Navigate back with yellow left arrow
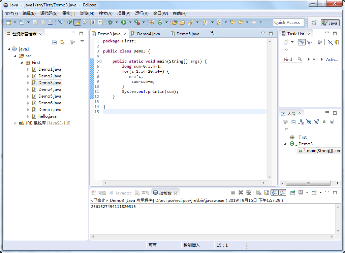The image size is (345, 253). [241, 22]
